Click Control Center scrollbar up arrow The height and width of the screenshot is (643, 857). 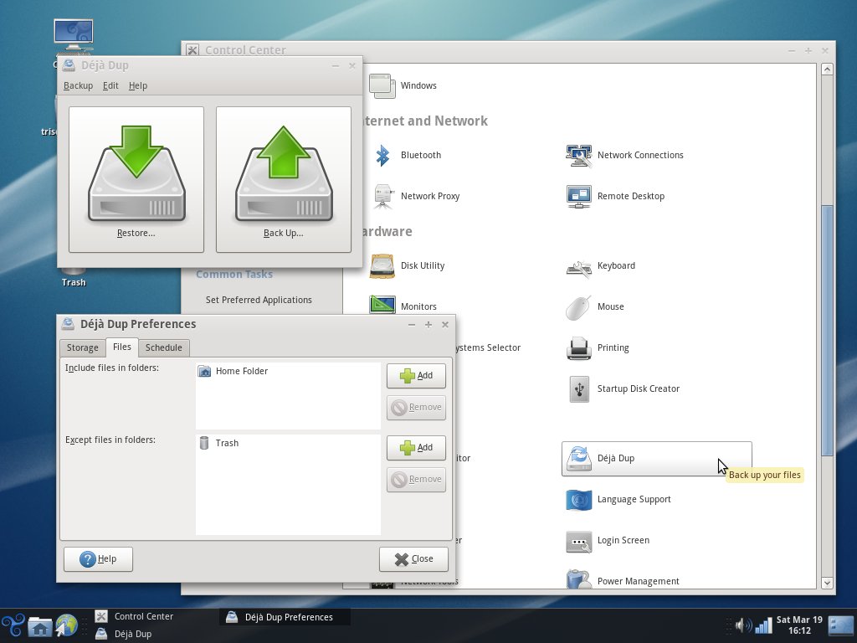tap(827, 69)
